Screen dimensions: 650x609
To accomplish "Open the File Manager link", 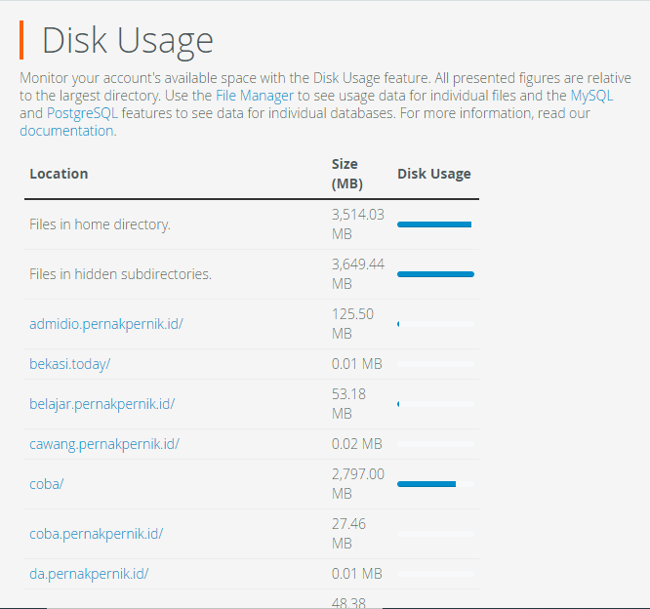I will click(x=254, y=96).
